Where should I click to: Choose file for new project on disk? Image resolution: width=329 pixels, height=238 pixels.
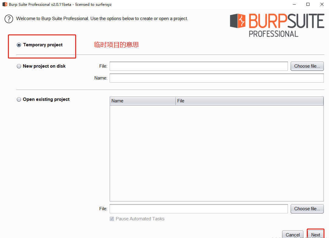(307, 66)
